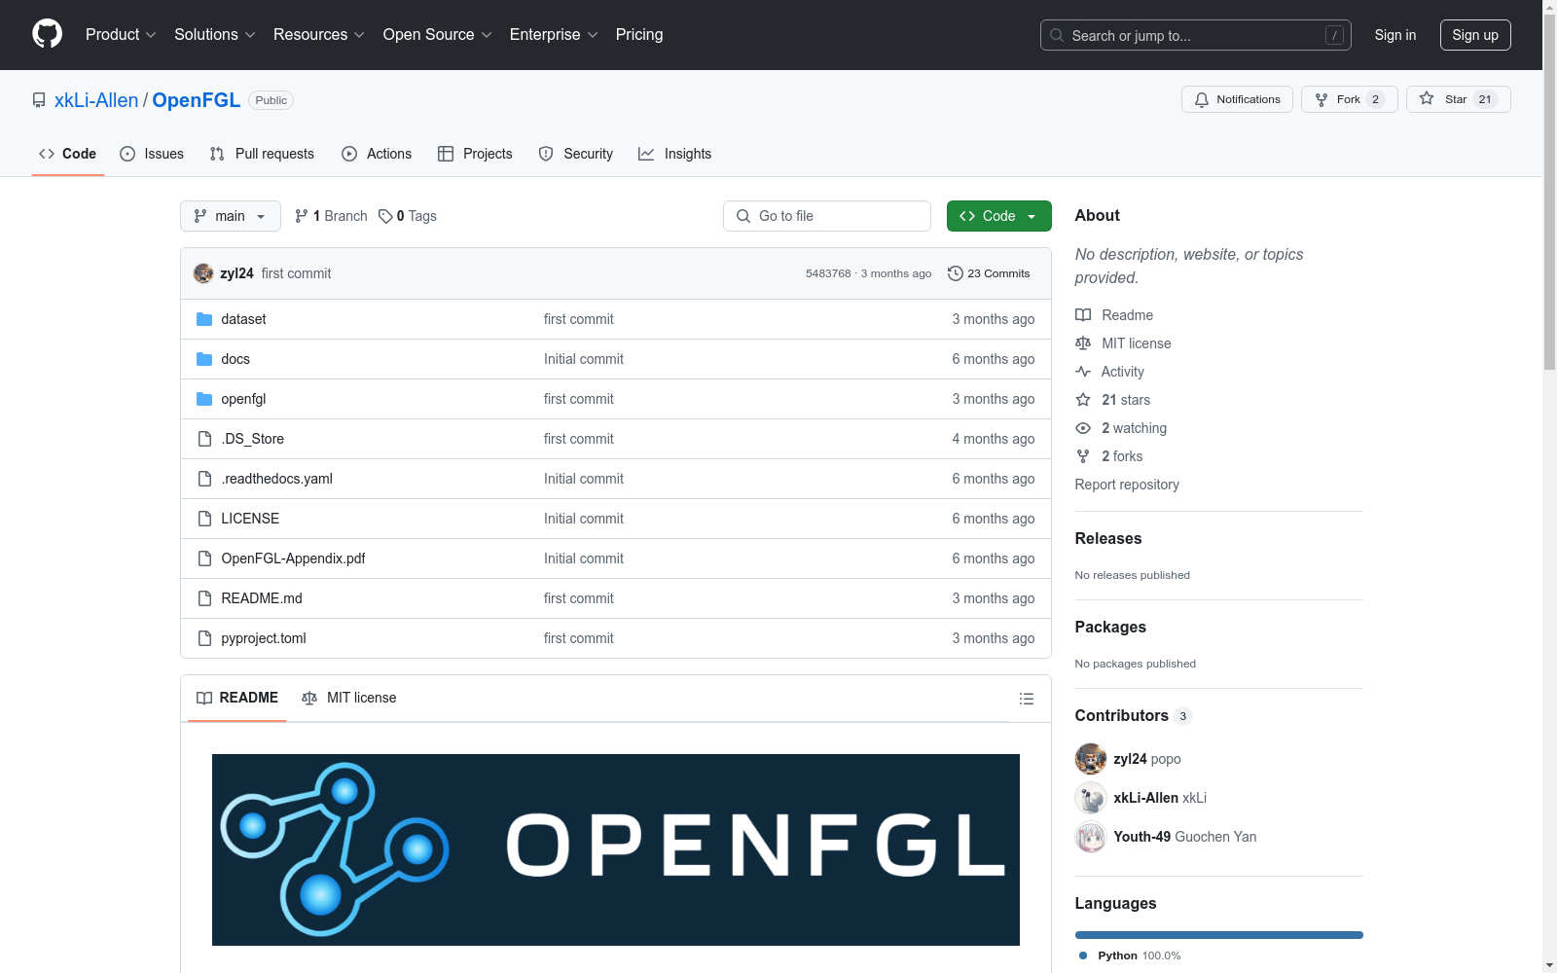The height and width of the screenshot is (973, 1557).
Task: View the 0 Tags list
Action: click(408, 216)
